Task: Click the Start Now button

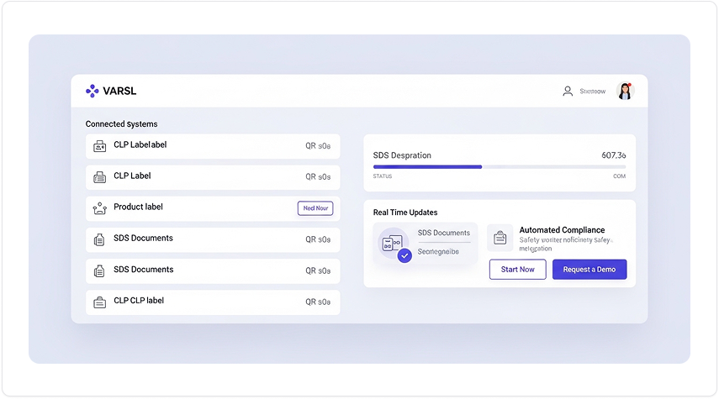Action: 518,270
